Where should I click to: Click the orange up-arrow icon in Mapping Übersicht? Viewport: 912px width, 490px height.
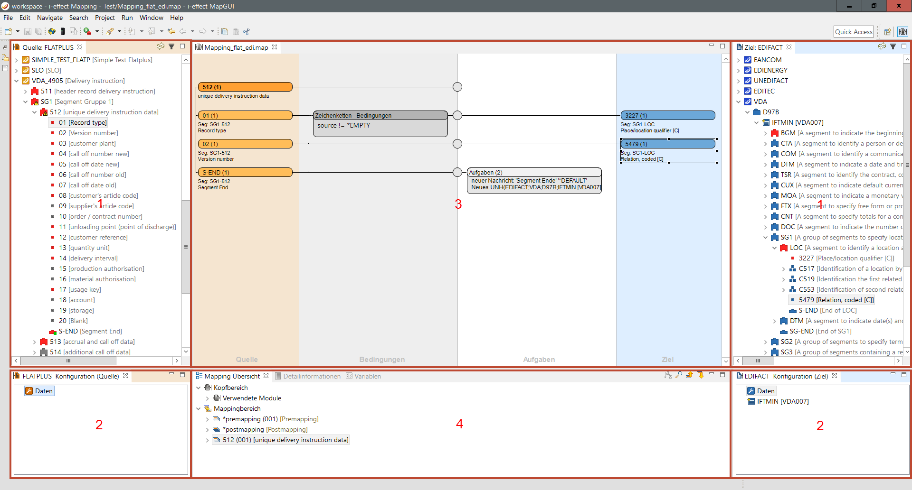point(689,375)
